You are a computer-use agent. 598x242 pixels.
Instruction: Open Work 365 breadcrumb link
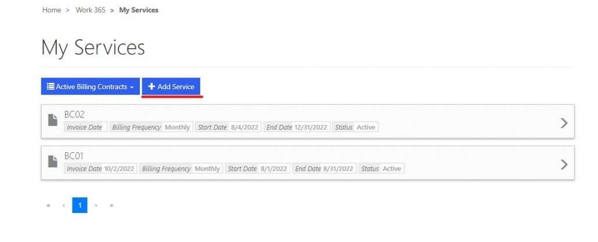[91, 10]
